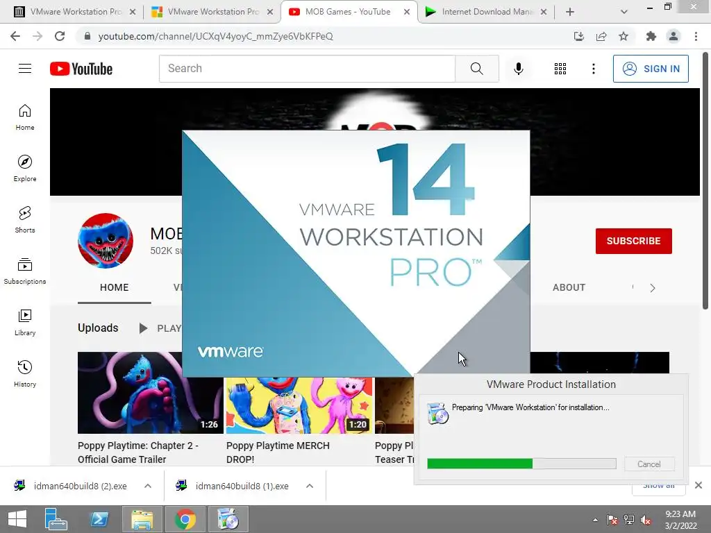Open the Chrome extensions puzzle icon
Screen dimensions: 711x533
(x=651, y=36)
